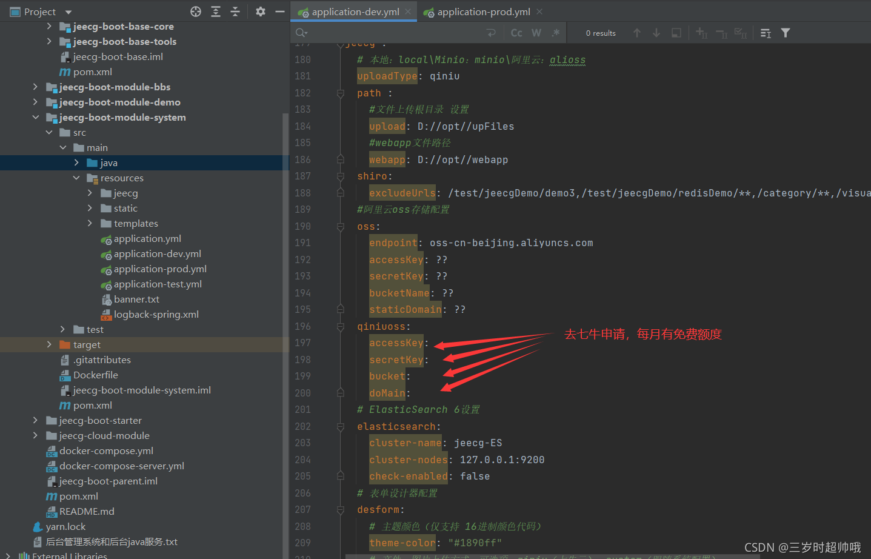Click the New Line icon in search field
The image size is (871, 559).
[492, 33]
